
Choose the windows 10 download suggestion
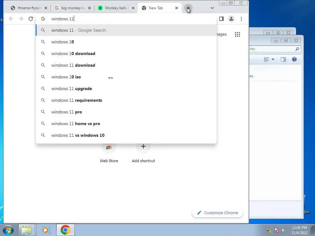(126, 53)
